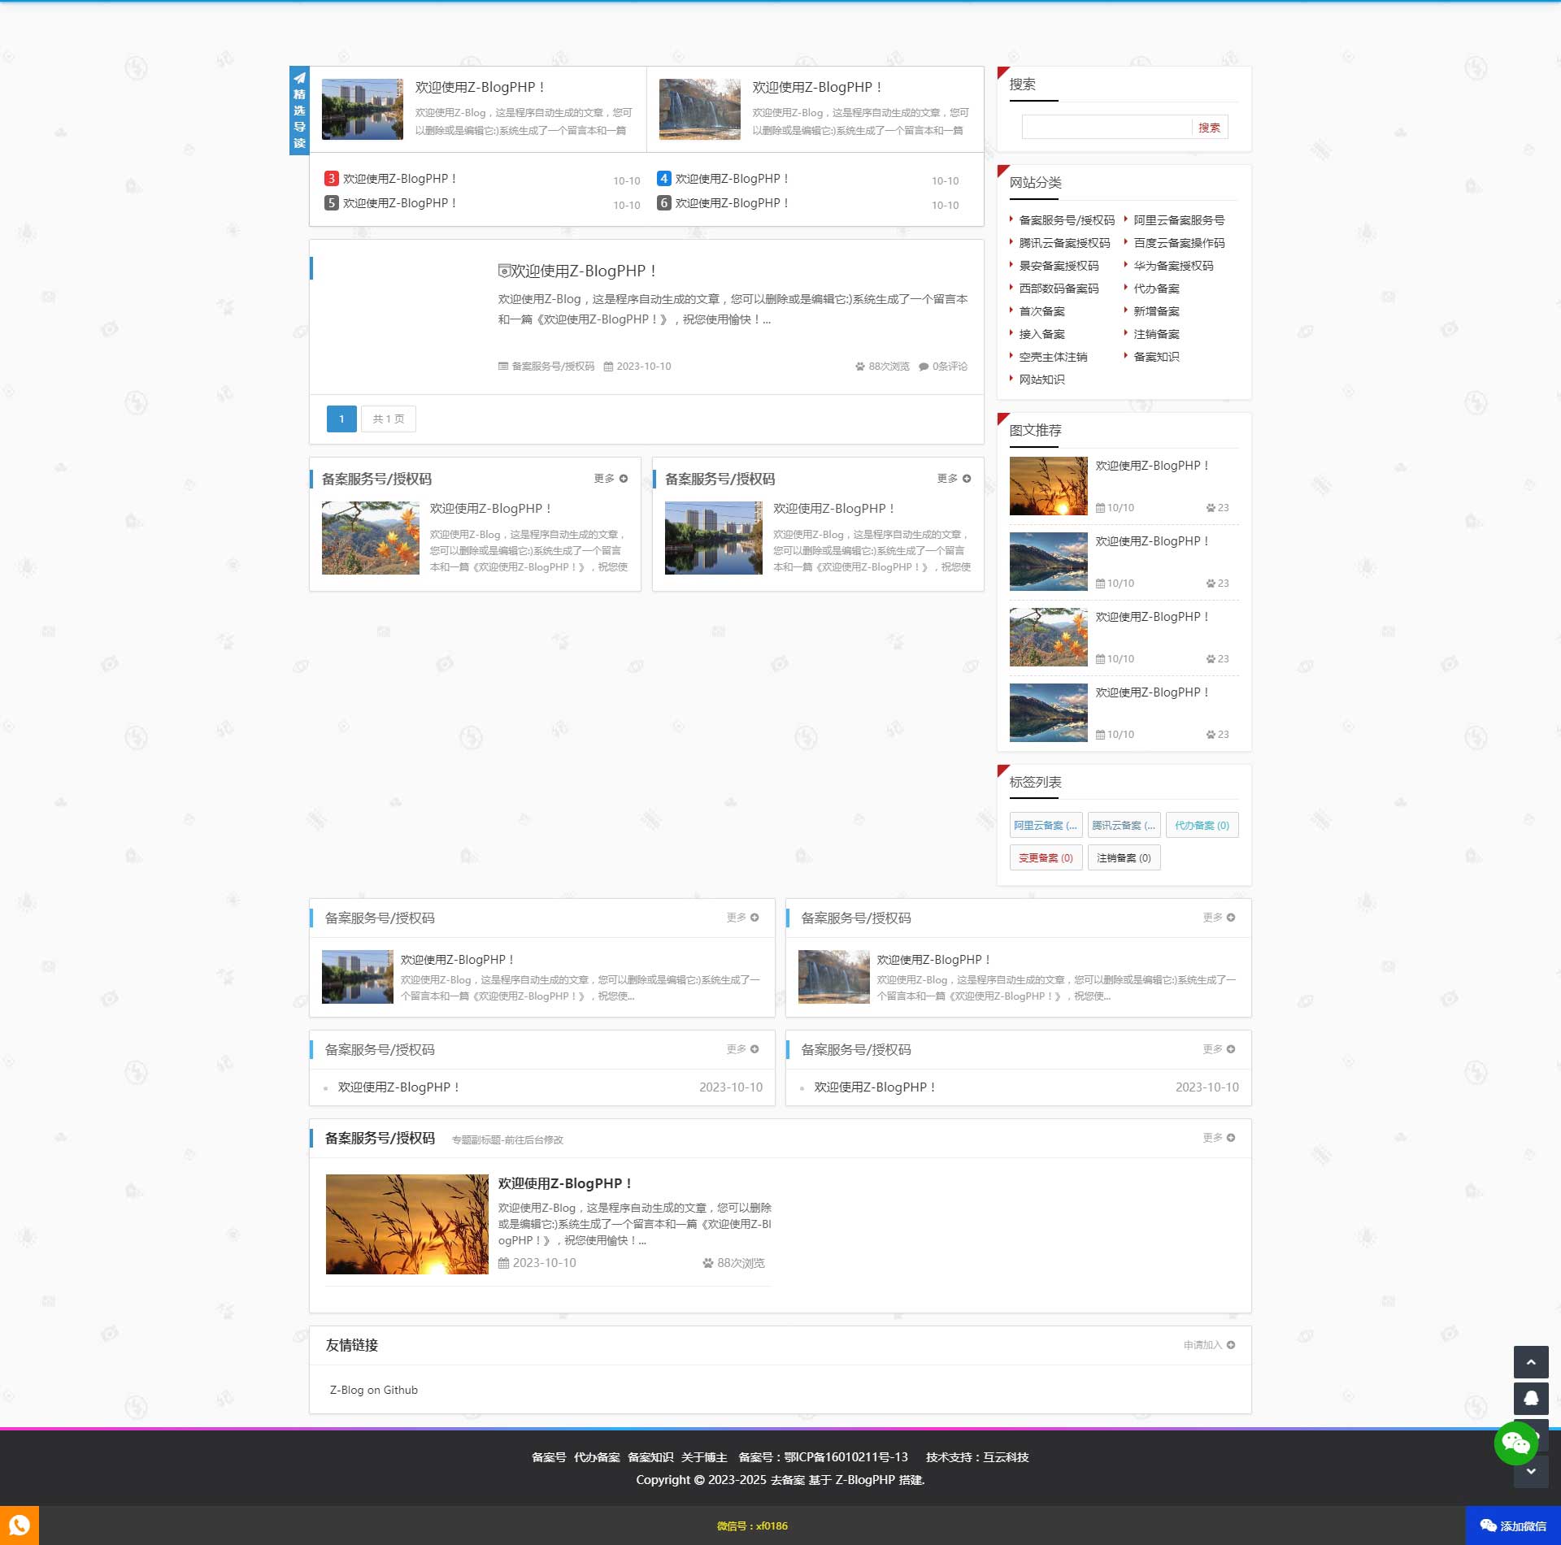Click 关于博主 in the footer menu
Viewport: 1561px width, 1545px height.
[703, 1457]
